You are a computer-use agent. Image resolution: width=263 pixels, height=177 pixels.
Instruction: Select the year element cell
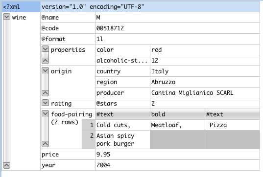tap(68, 165)
